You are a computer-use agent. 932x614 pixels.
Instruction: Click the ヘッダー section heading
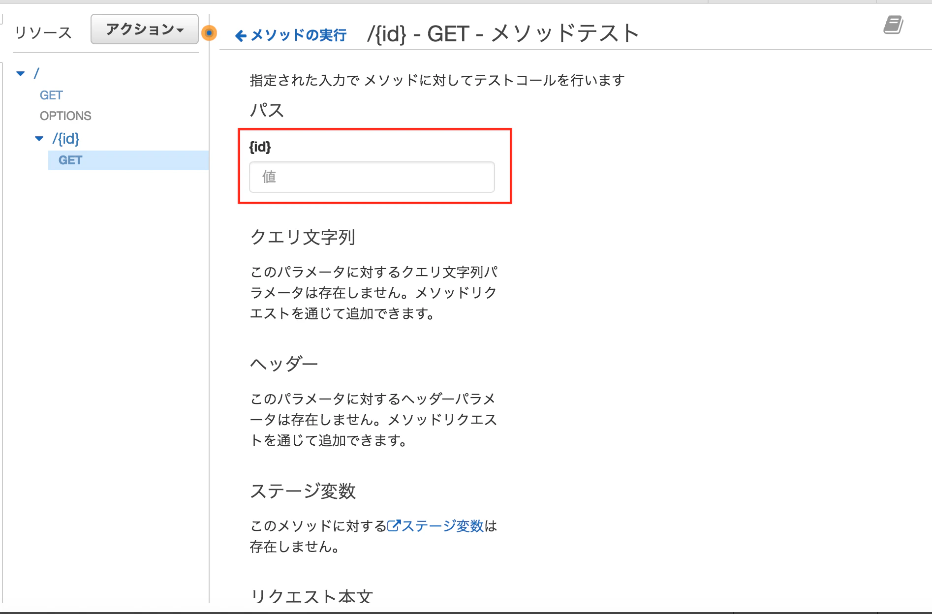pyautogui.click(x=284, y=364)
